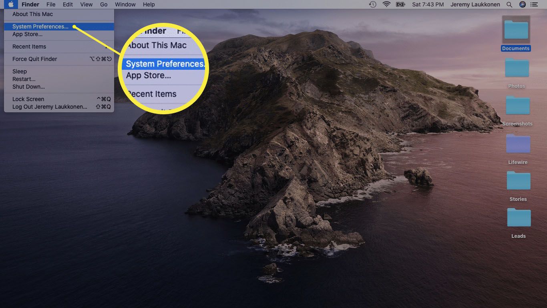Choose Force Quit Finder

(59, 59)
